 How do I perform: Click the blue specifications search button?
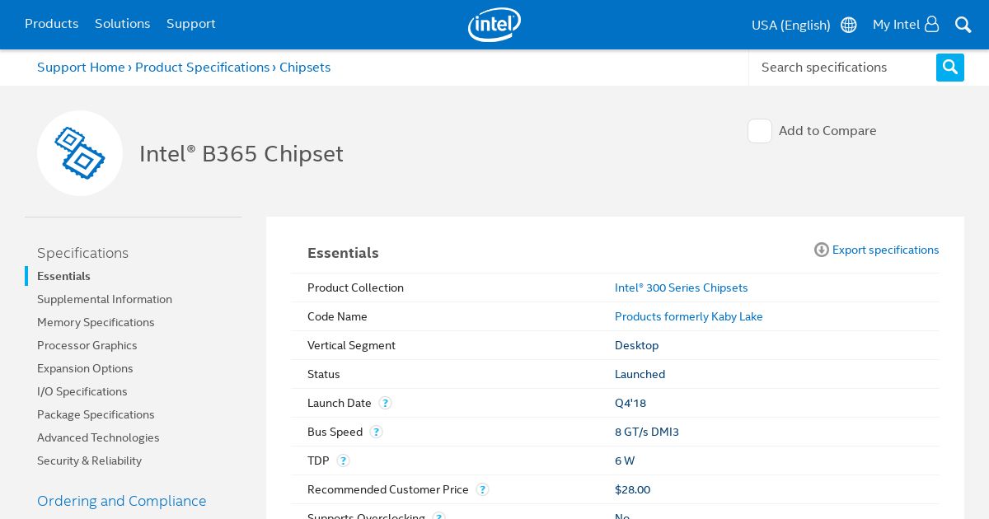(950, 68)
